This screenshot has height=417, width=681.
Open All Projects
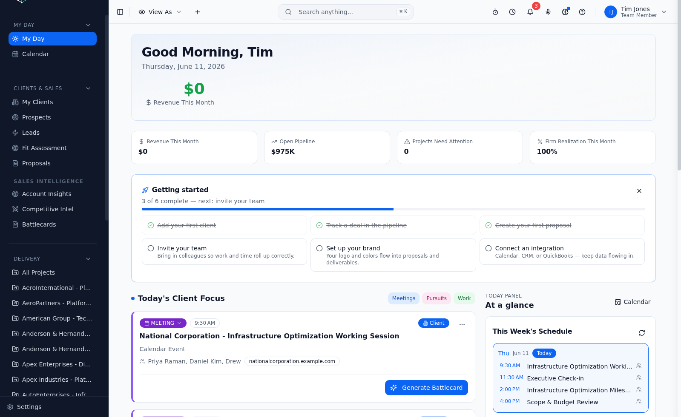point(52,272)
